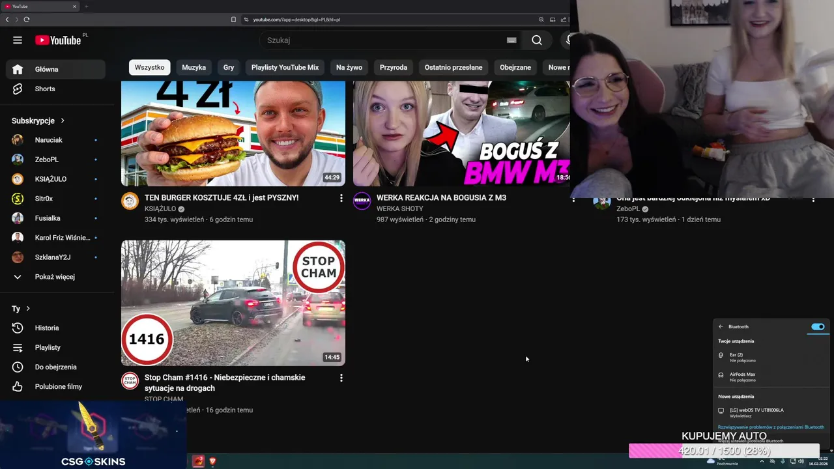Click the bookmark icon beside the address bar
Image resolution: width=834 pixels, height=469 pixels.
(x=233, y=20)
